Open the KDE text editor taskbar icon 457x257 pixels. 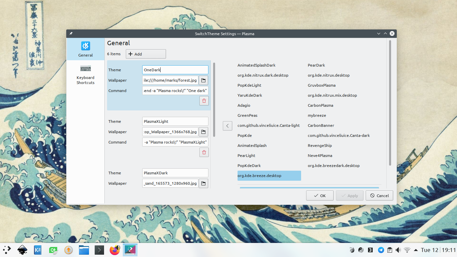37,250
